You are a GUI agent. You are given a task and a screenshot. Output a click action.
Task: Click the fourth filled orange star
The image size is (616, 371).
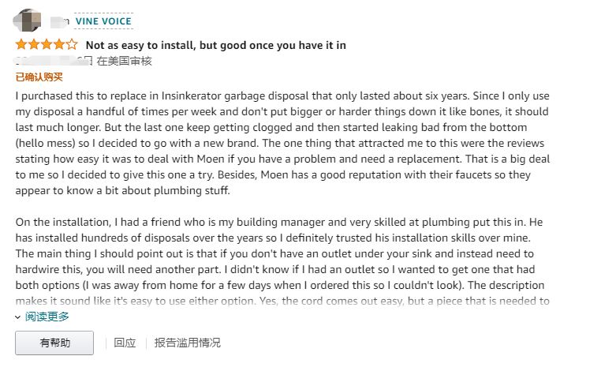tap(59, 44)
